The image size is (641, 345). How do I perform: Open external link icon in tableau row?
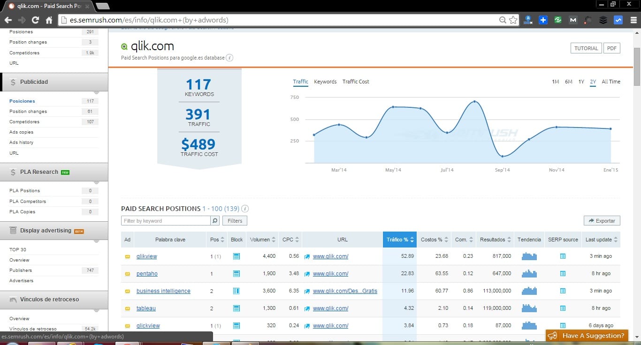[x=307, y=308]
